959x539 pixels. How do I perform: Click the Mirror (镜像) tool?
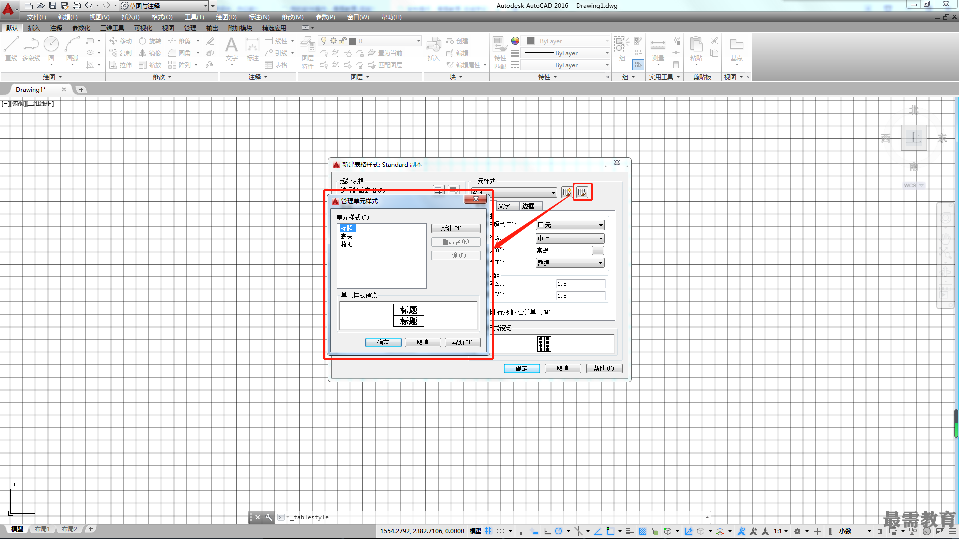click(x=150, y=53)
